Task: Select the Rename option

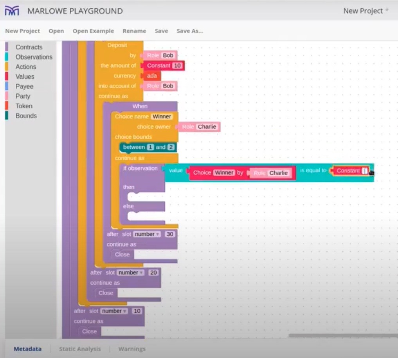Action: (x=134, y=31)
